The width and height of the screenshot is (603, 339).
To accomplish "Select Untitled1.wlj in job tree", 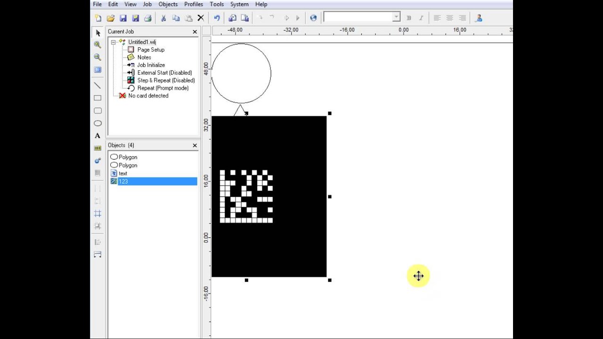I will 142,42.
